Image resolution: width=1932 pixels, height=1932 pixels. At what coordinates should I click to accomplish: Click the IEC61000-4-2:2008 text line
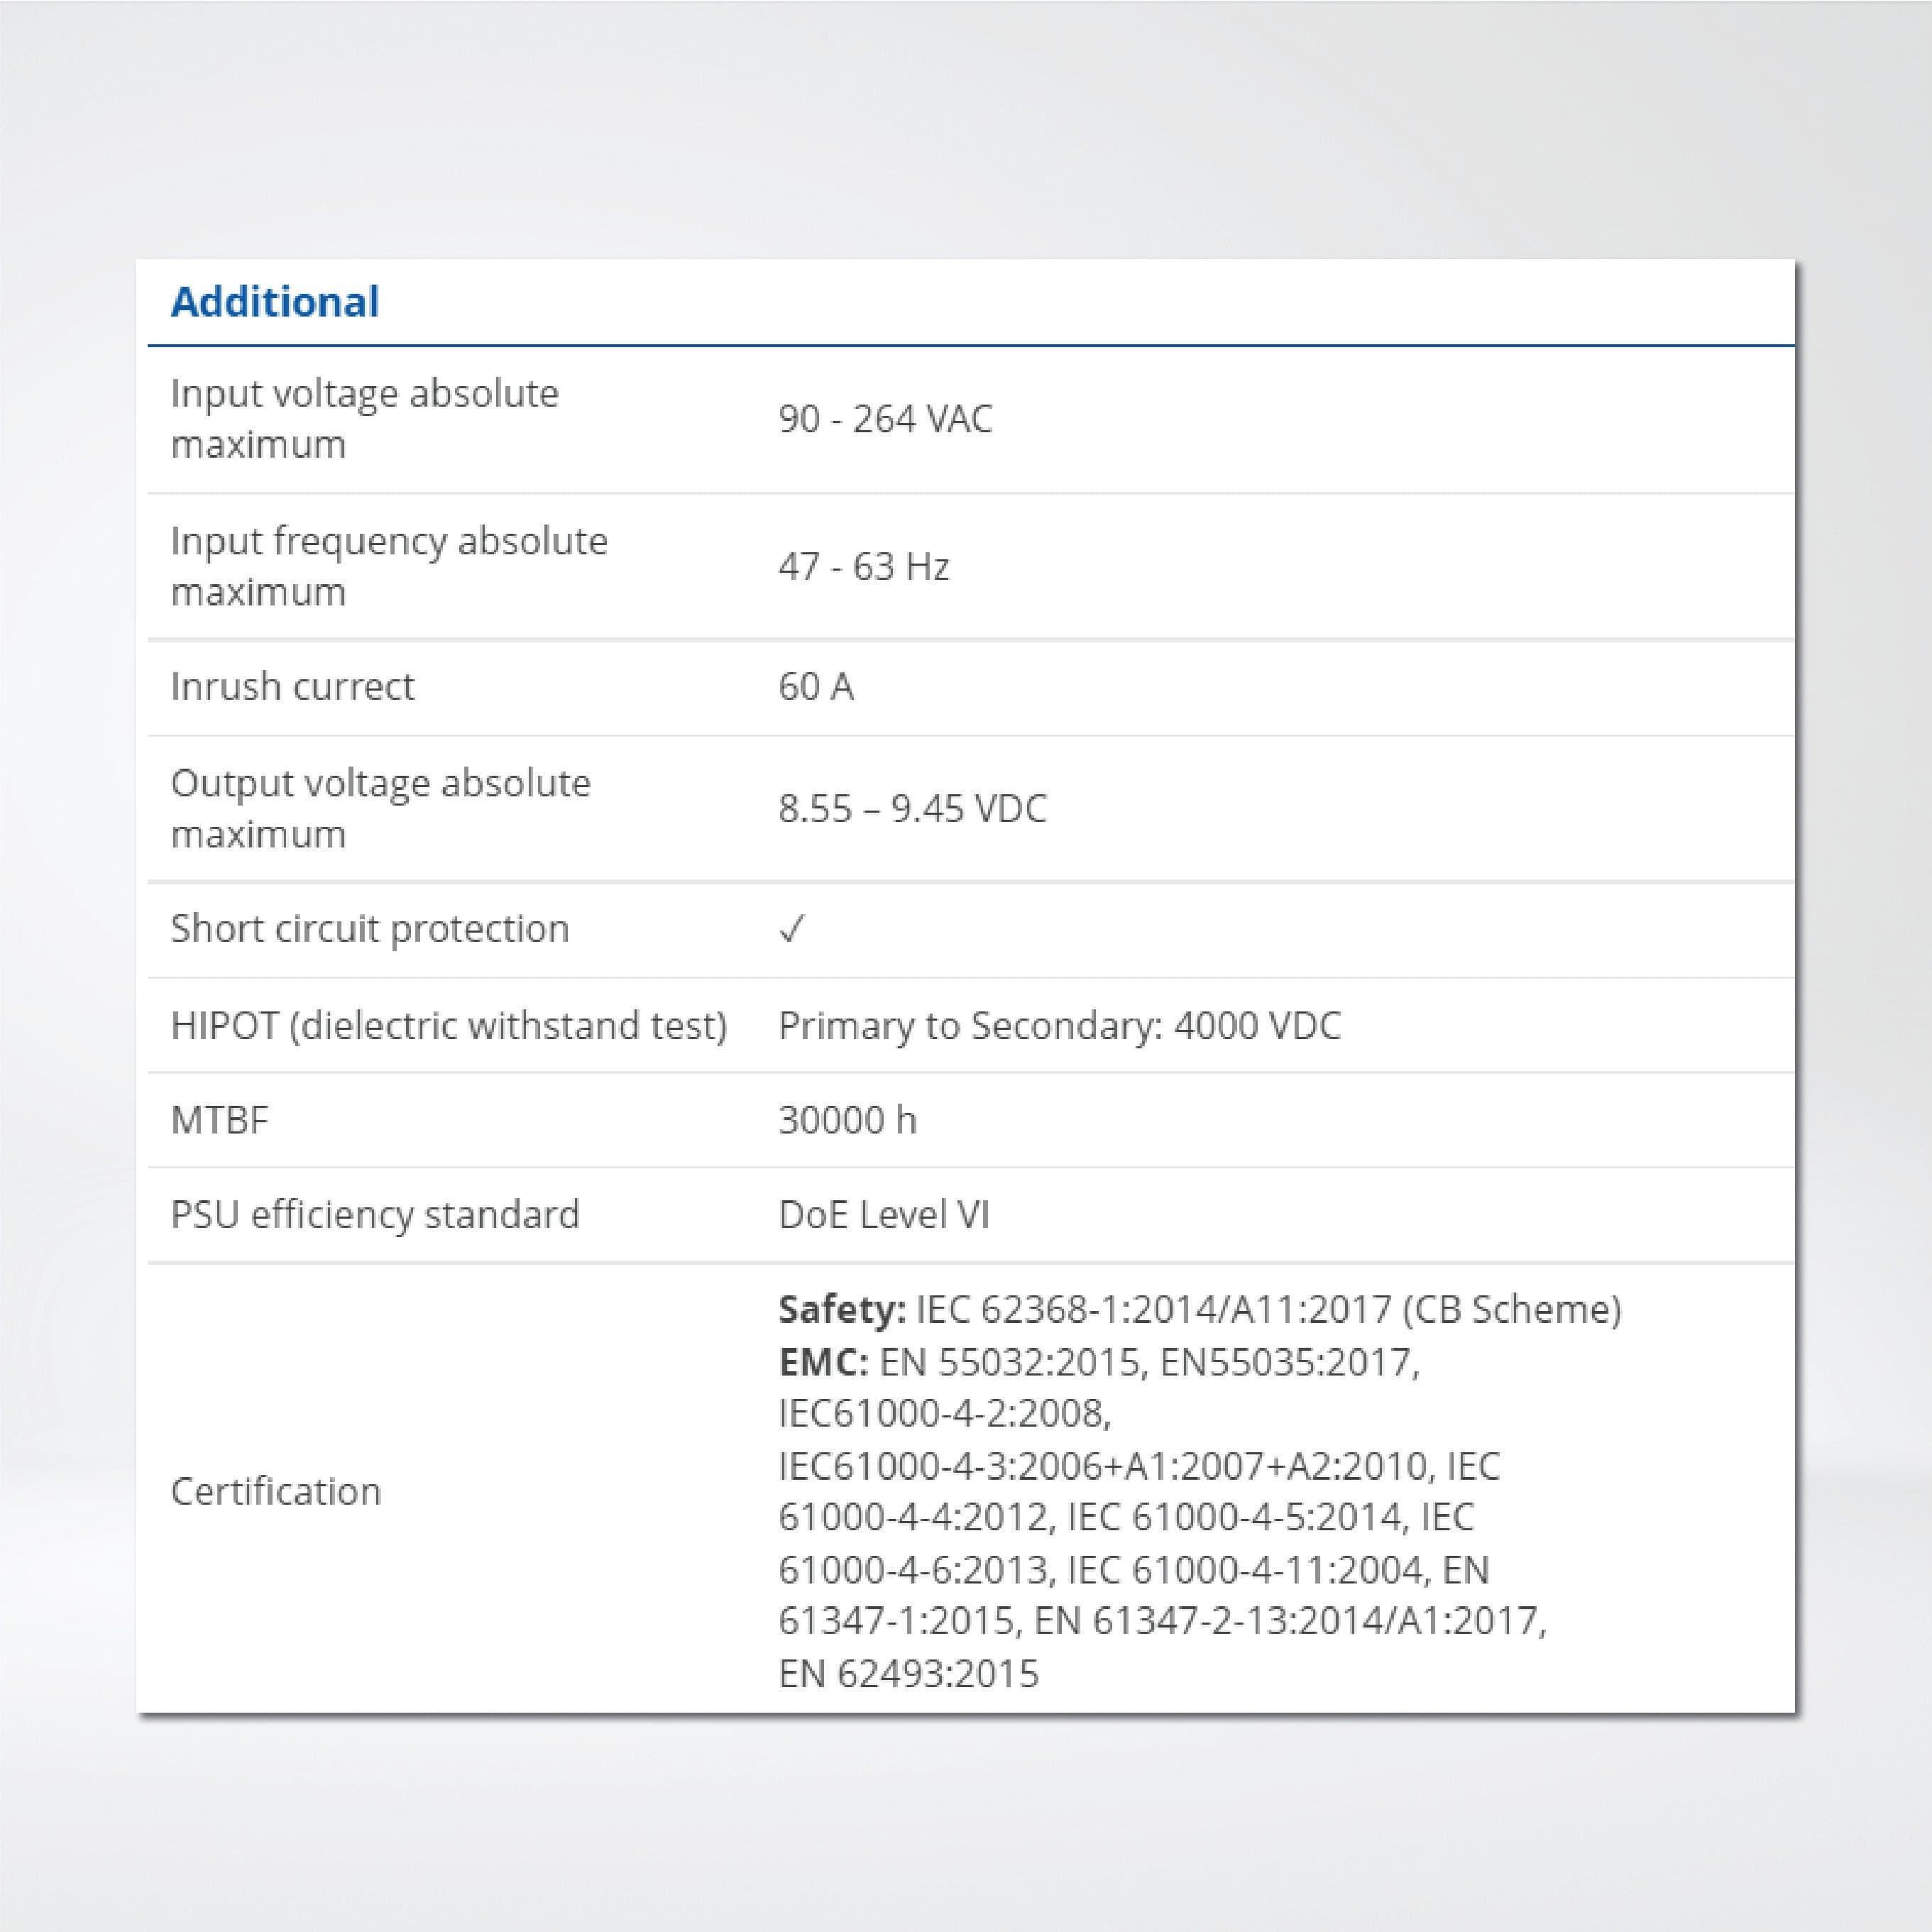(x=945, y=1413)
